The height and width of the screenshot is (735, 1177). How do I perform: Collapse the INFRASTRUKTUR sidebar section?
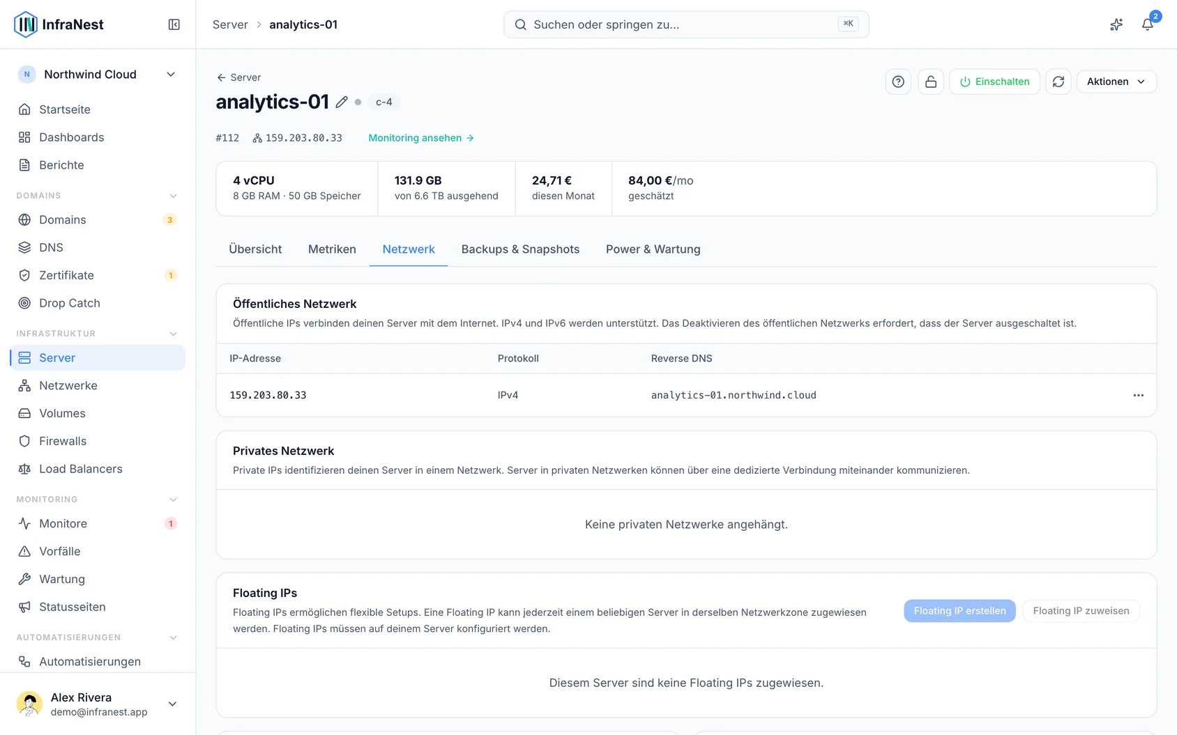click(x=173, y=334)
